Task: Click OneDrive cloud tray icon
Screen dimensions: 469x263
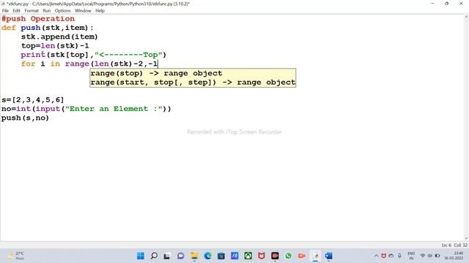Action: pyautogui.click(x=391, y=256)
